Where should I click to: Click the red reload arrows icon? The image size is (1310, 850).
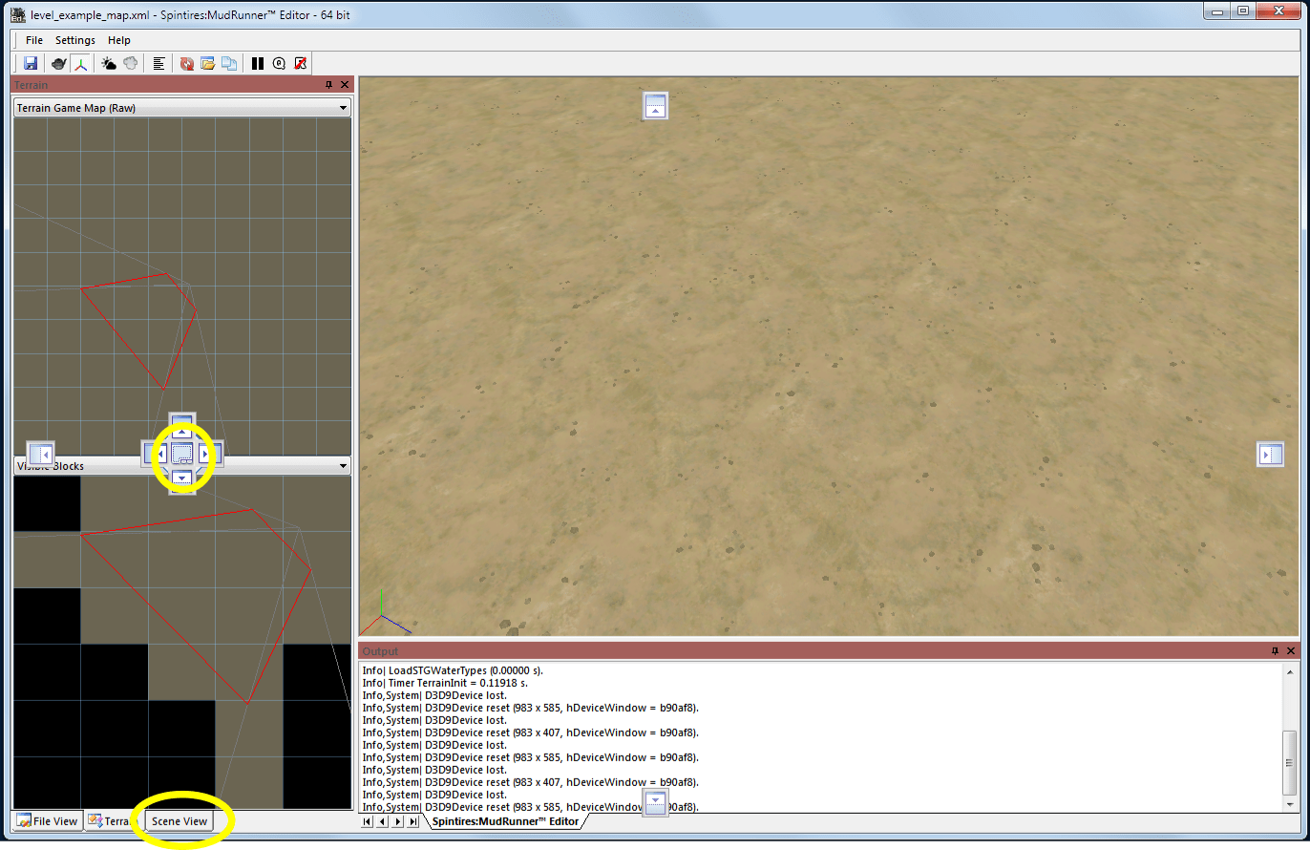coord(187,64)
